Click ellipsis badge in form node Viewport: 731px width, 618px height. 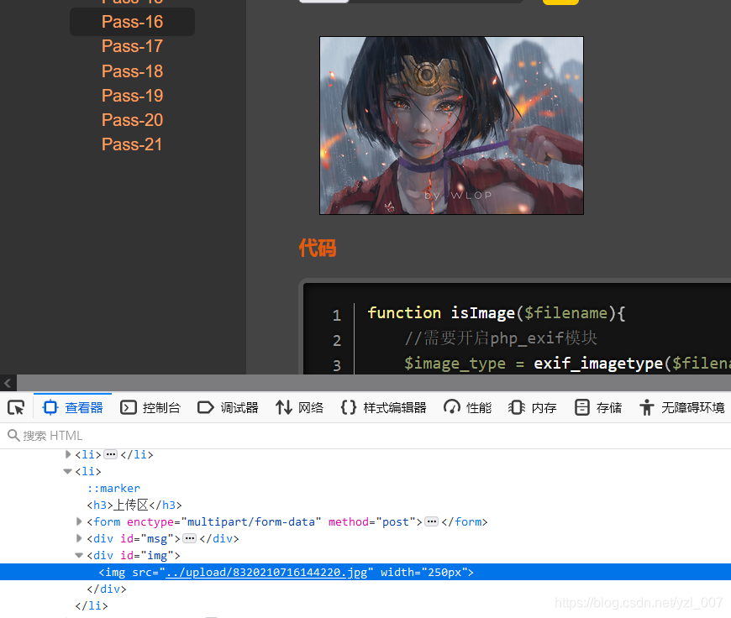click(431, 521)
